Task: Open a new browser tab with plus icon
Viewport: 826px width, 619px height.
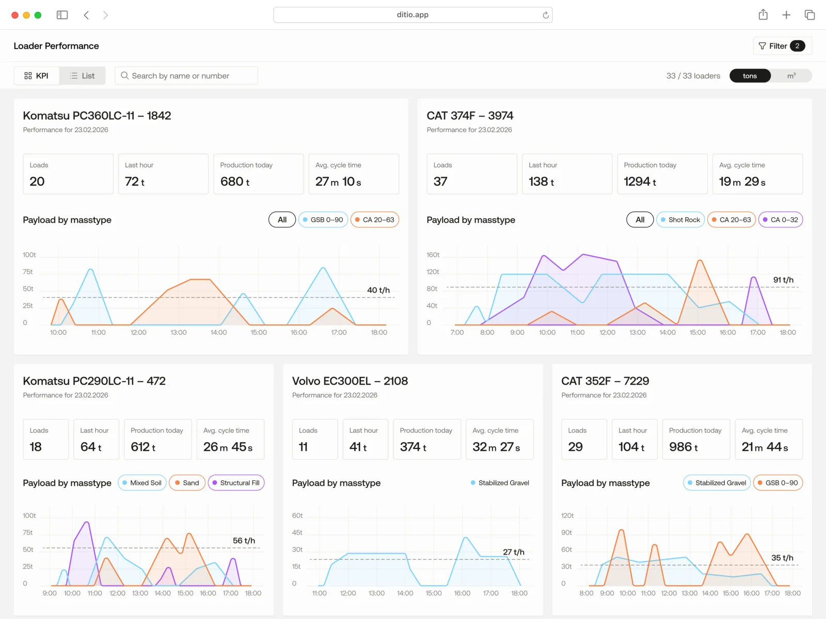Action: tap(786, 14)
